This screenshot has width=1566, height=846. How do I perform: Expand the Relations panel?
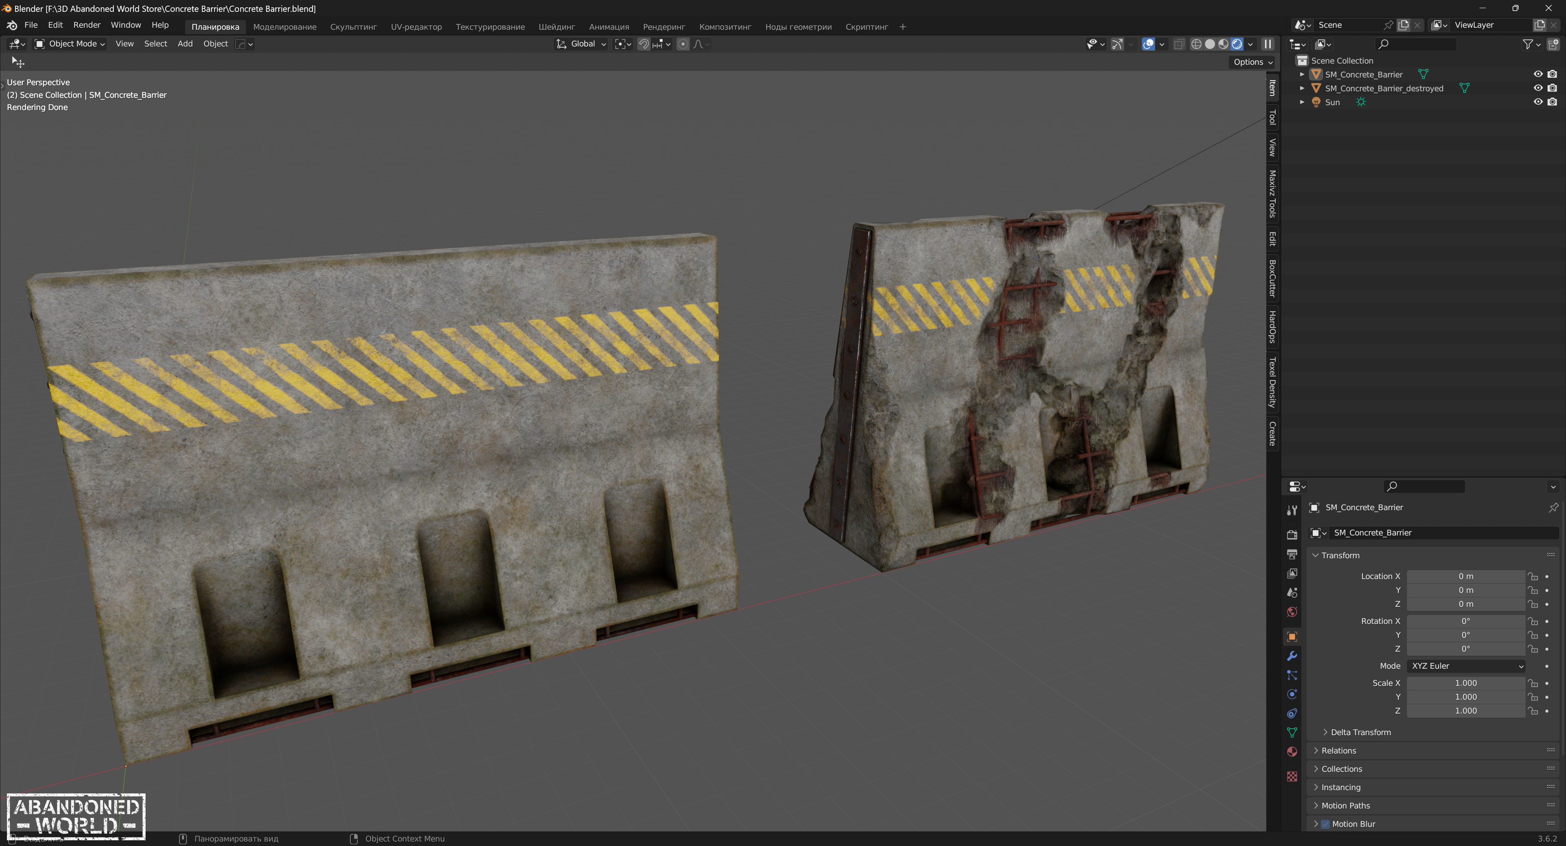(x=1316, y=751)
